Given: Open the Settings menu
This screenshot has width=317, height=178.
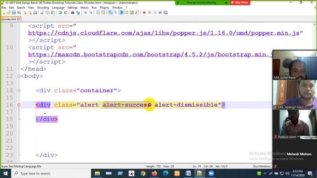Looking at the screenshot, I should [x=72, y=7].
